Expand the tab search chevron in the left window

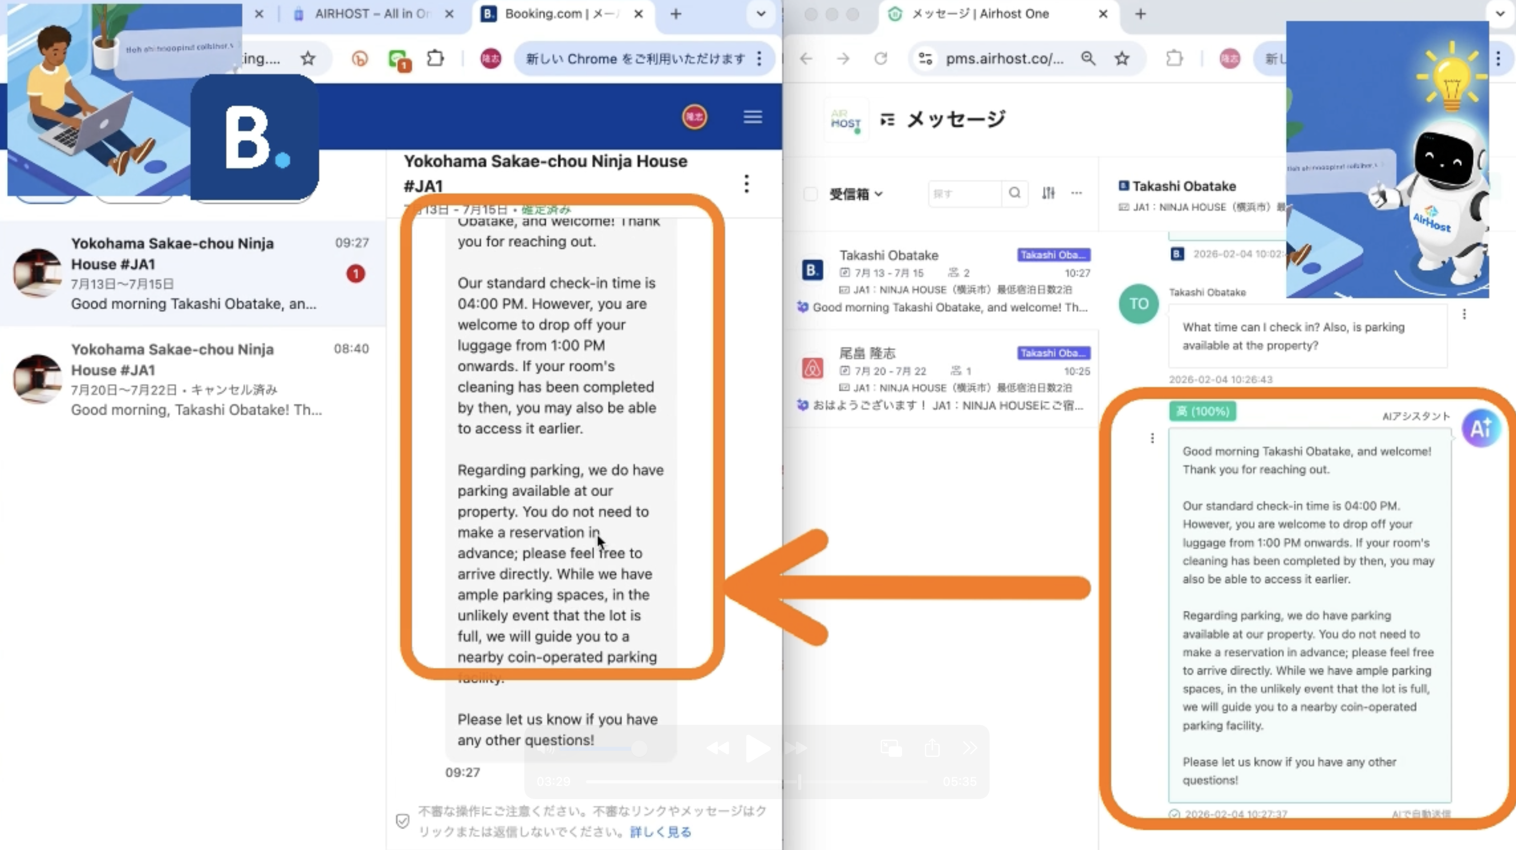(x=761, y=14)
